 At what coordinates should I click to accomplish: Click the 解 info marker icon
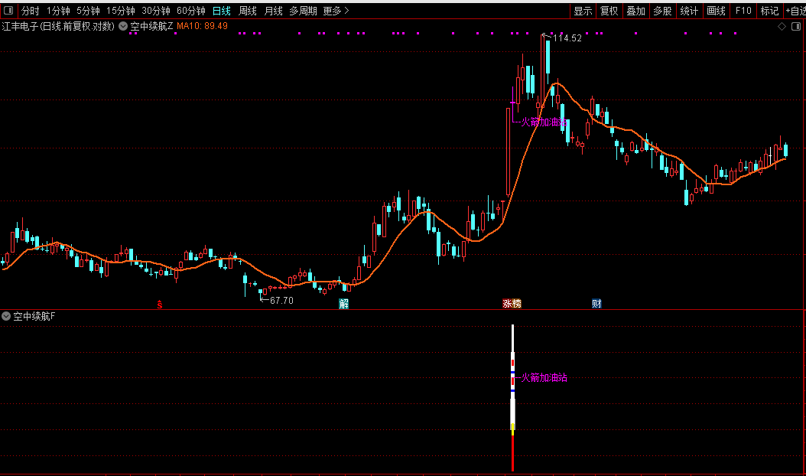pyautogui.click(x=344, y=304)
